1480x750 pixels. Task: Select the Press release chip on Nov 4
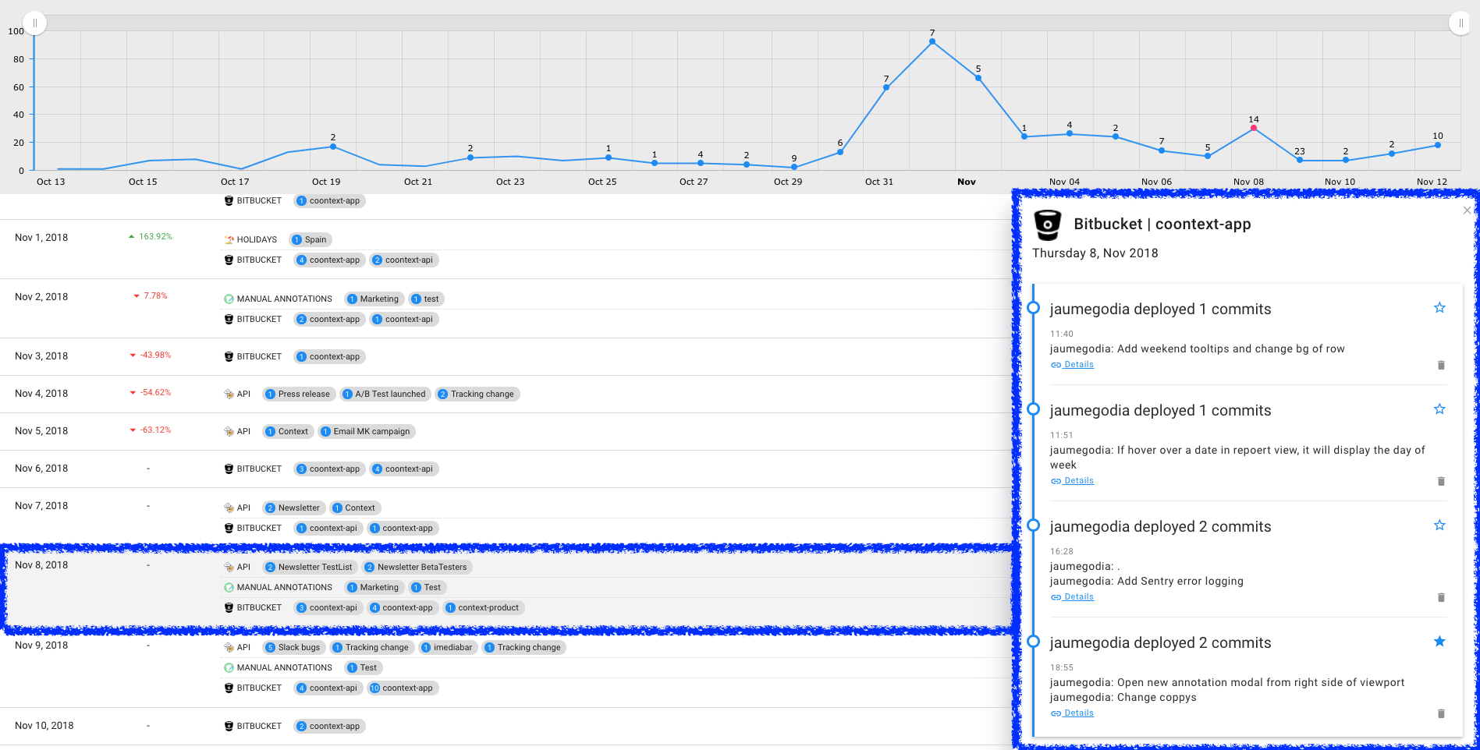tap(299, 394)
